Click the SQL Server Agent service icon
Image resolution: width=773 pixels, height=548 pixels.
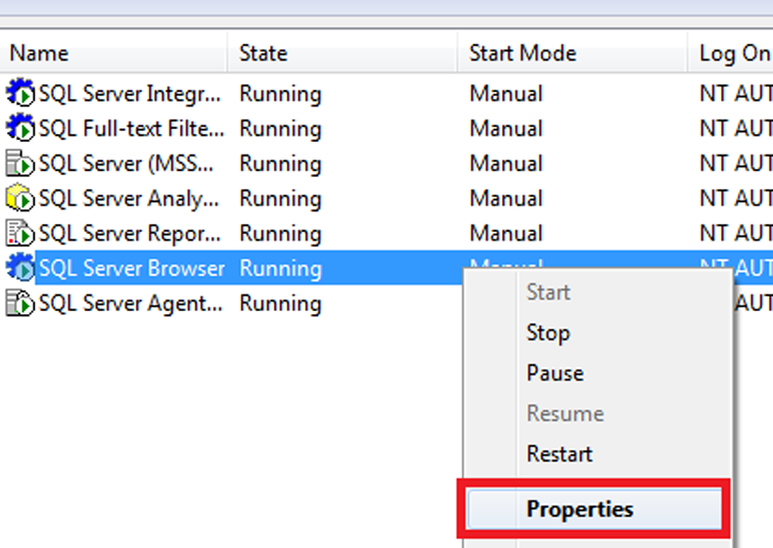(21, 303)
